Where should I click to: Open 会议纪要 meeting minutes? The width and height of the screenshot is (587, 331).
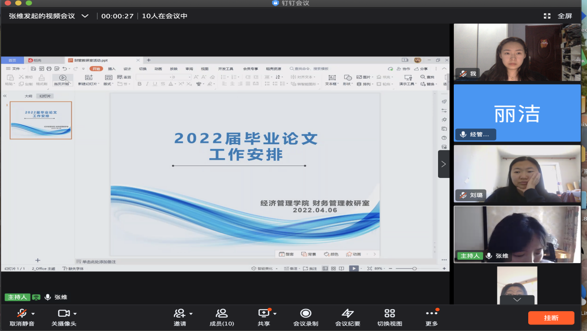point(347,317)
